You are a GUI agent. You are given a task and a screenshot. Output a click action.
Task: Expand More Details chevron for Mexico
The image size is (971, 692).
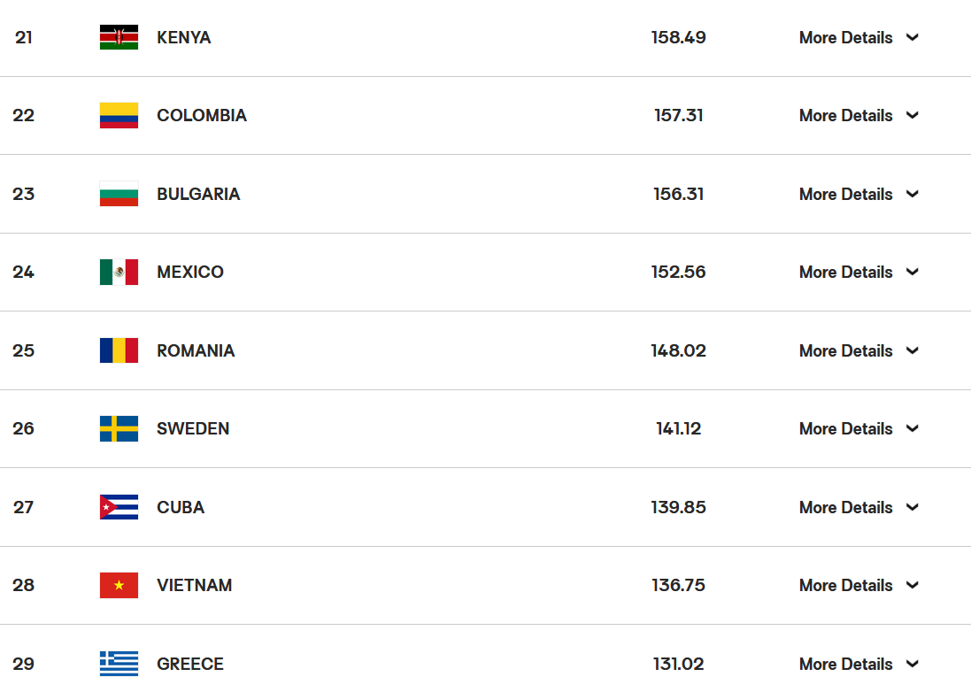coord(913,272)
